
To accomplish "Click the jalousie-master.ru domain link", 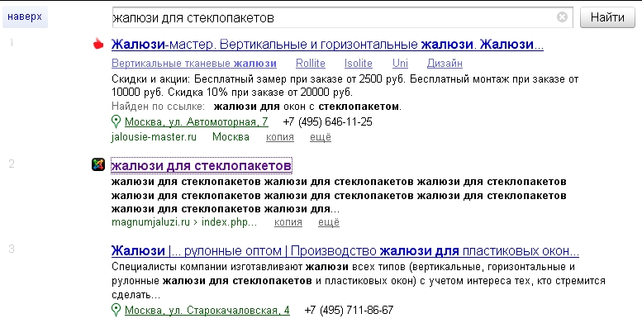I will coord(154,137).
